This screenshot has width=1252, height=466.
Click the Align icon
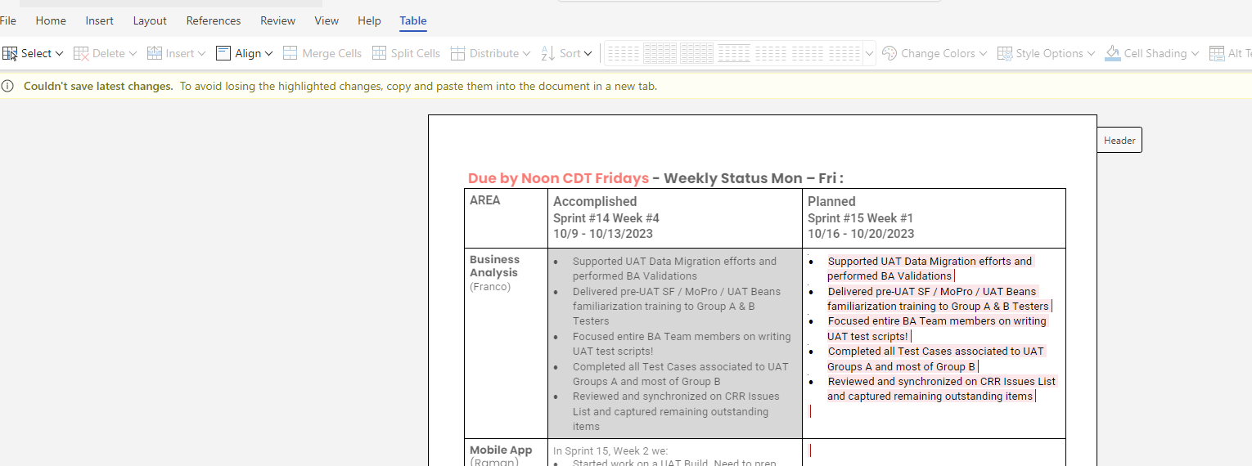(223, 53)
